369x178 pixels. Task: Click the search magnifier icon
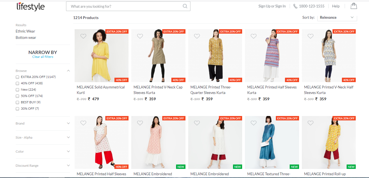pyautogui.click(x=185, y=6)
